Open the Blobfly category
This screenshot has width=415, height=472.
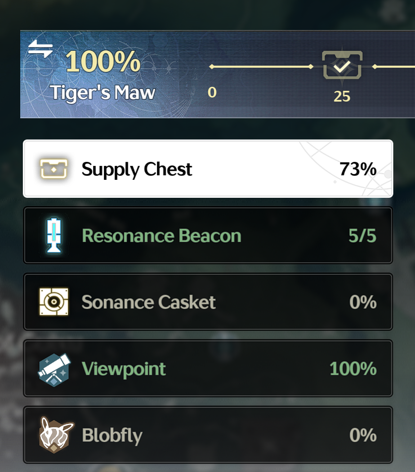(x=208, y=435)
